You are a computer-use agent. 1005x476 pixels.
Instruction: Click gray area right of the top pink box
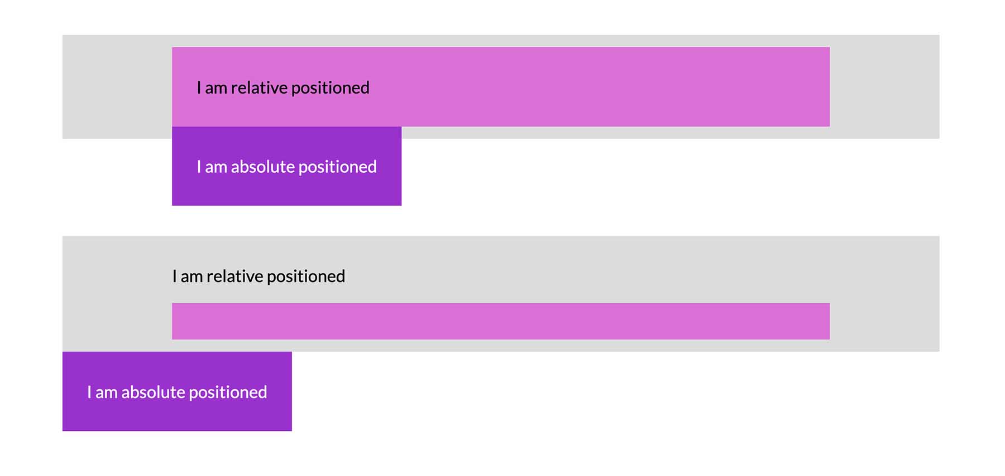pos(884,87)
